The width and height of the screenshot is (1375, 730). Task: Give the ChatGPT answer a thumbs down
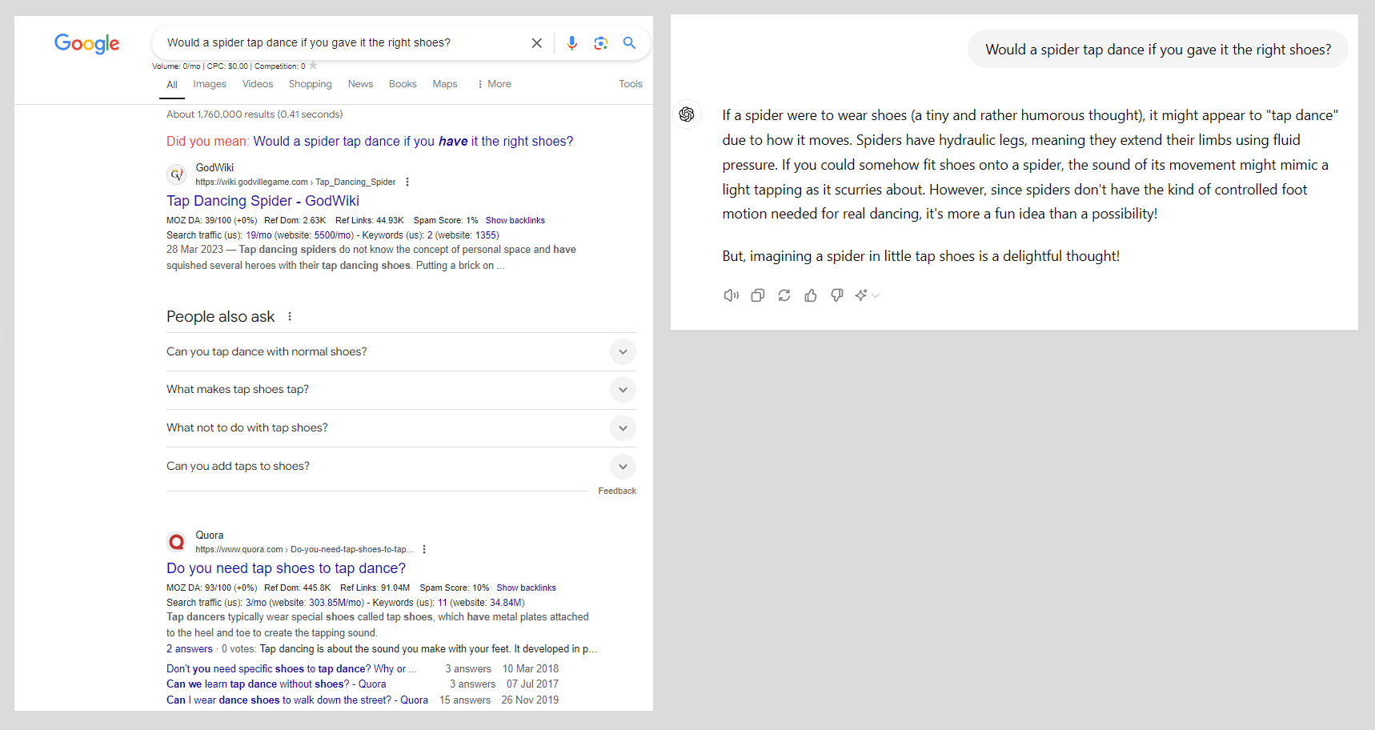coord(836,295)
